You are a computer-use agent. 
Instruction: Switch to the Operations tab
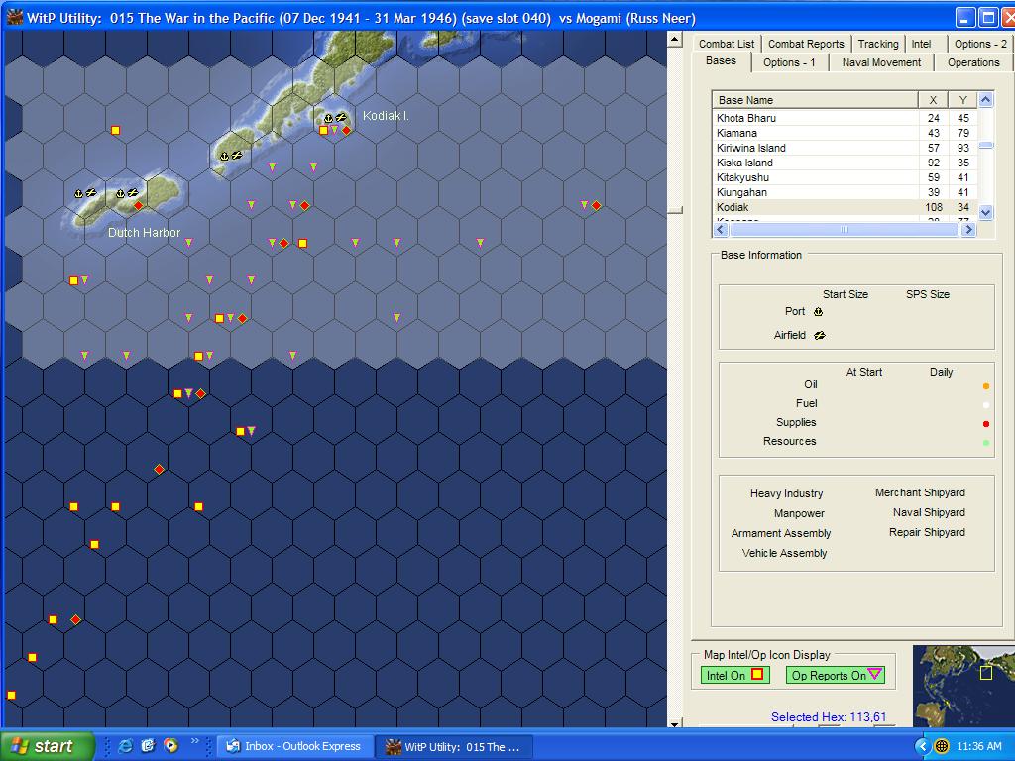(x=973, y=62)
